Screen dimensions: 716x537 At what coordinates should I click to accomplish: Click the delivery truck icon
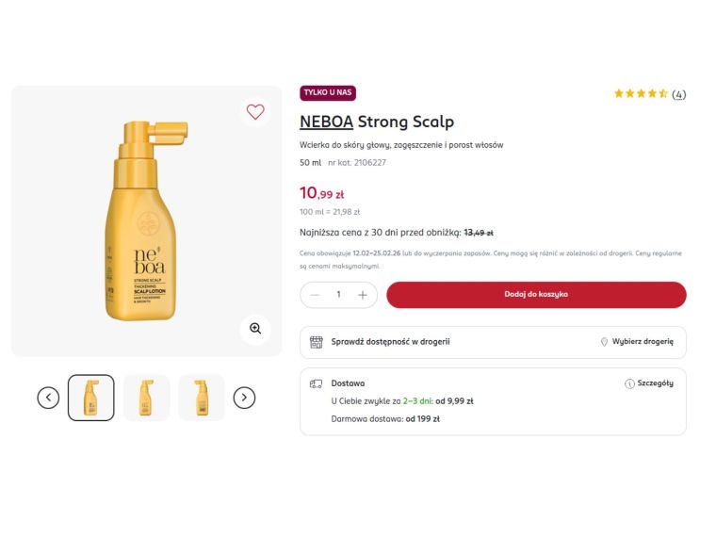(x=317, y=384)
